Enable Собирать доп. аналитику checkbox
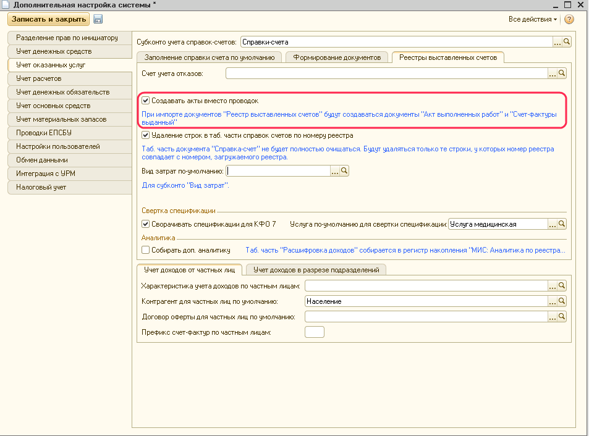This screenshot has width=589, height=436. click(x=146, y=250)
